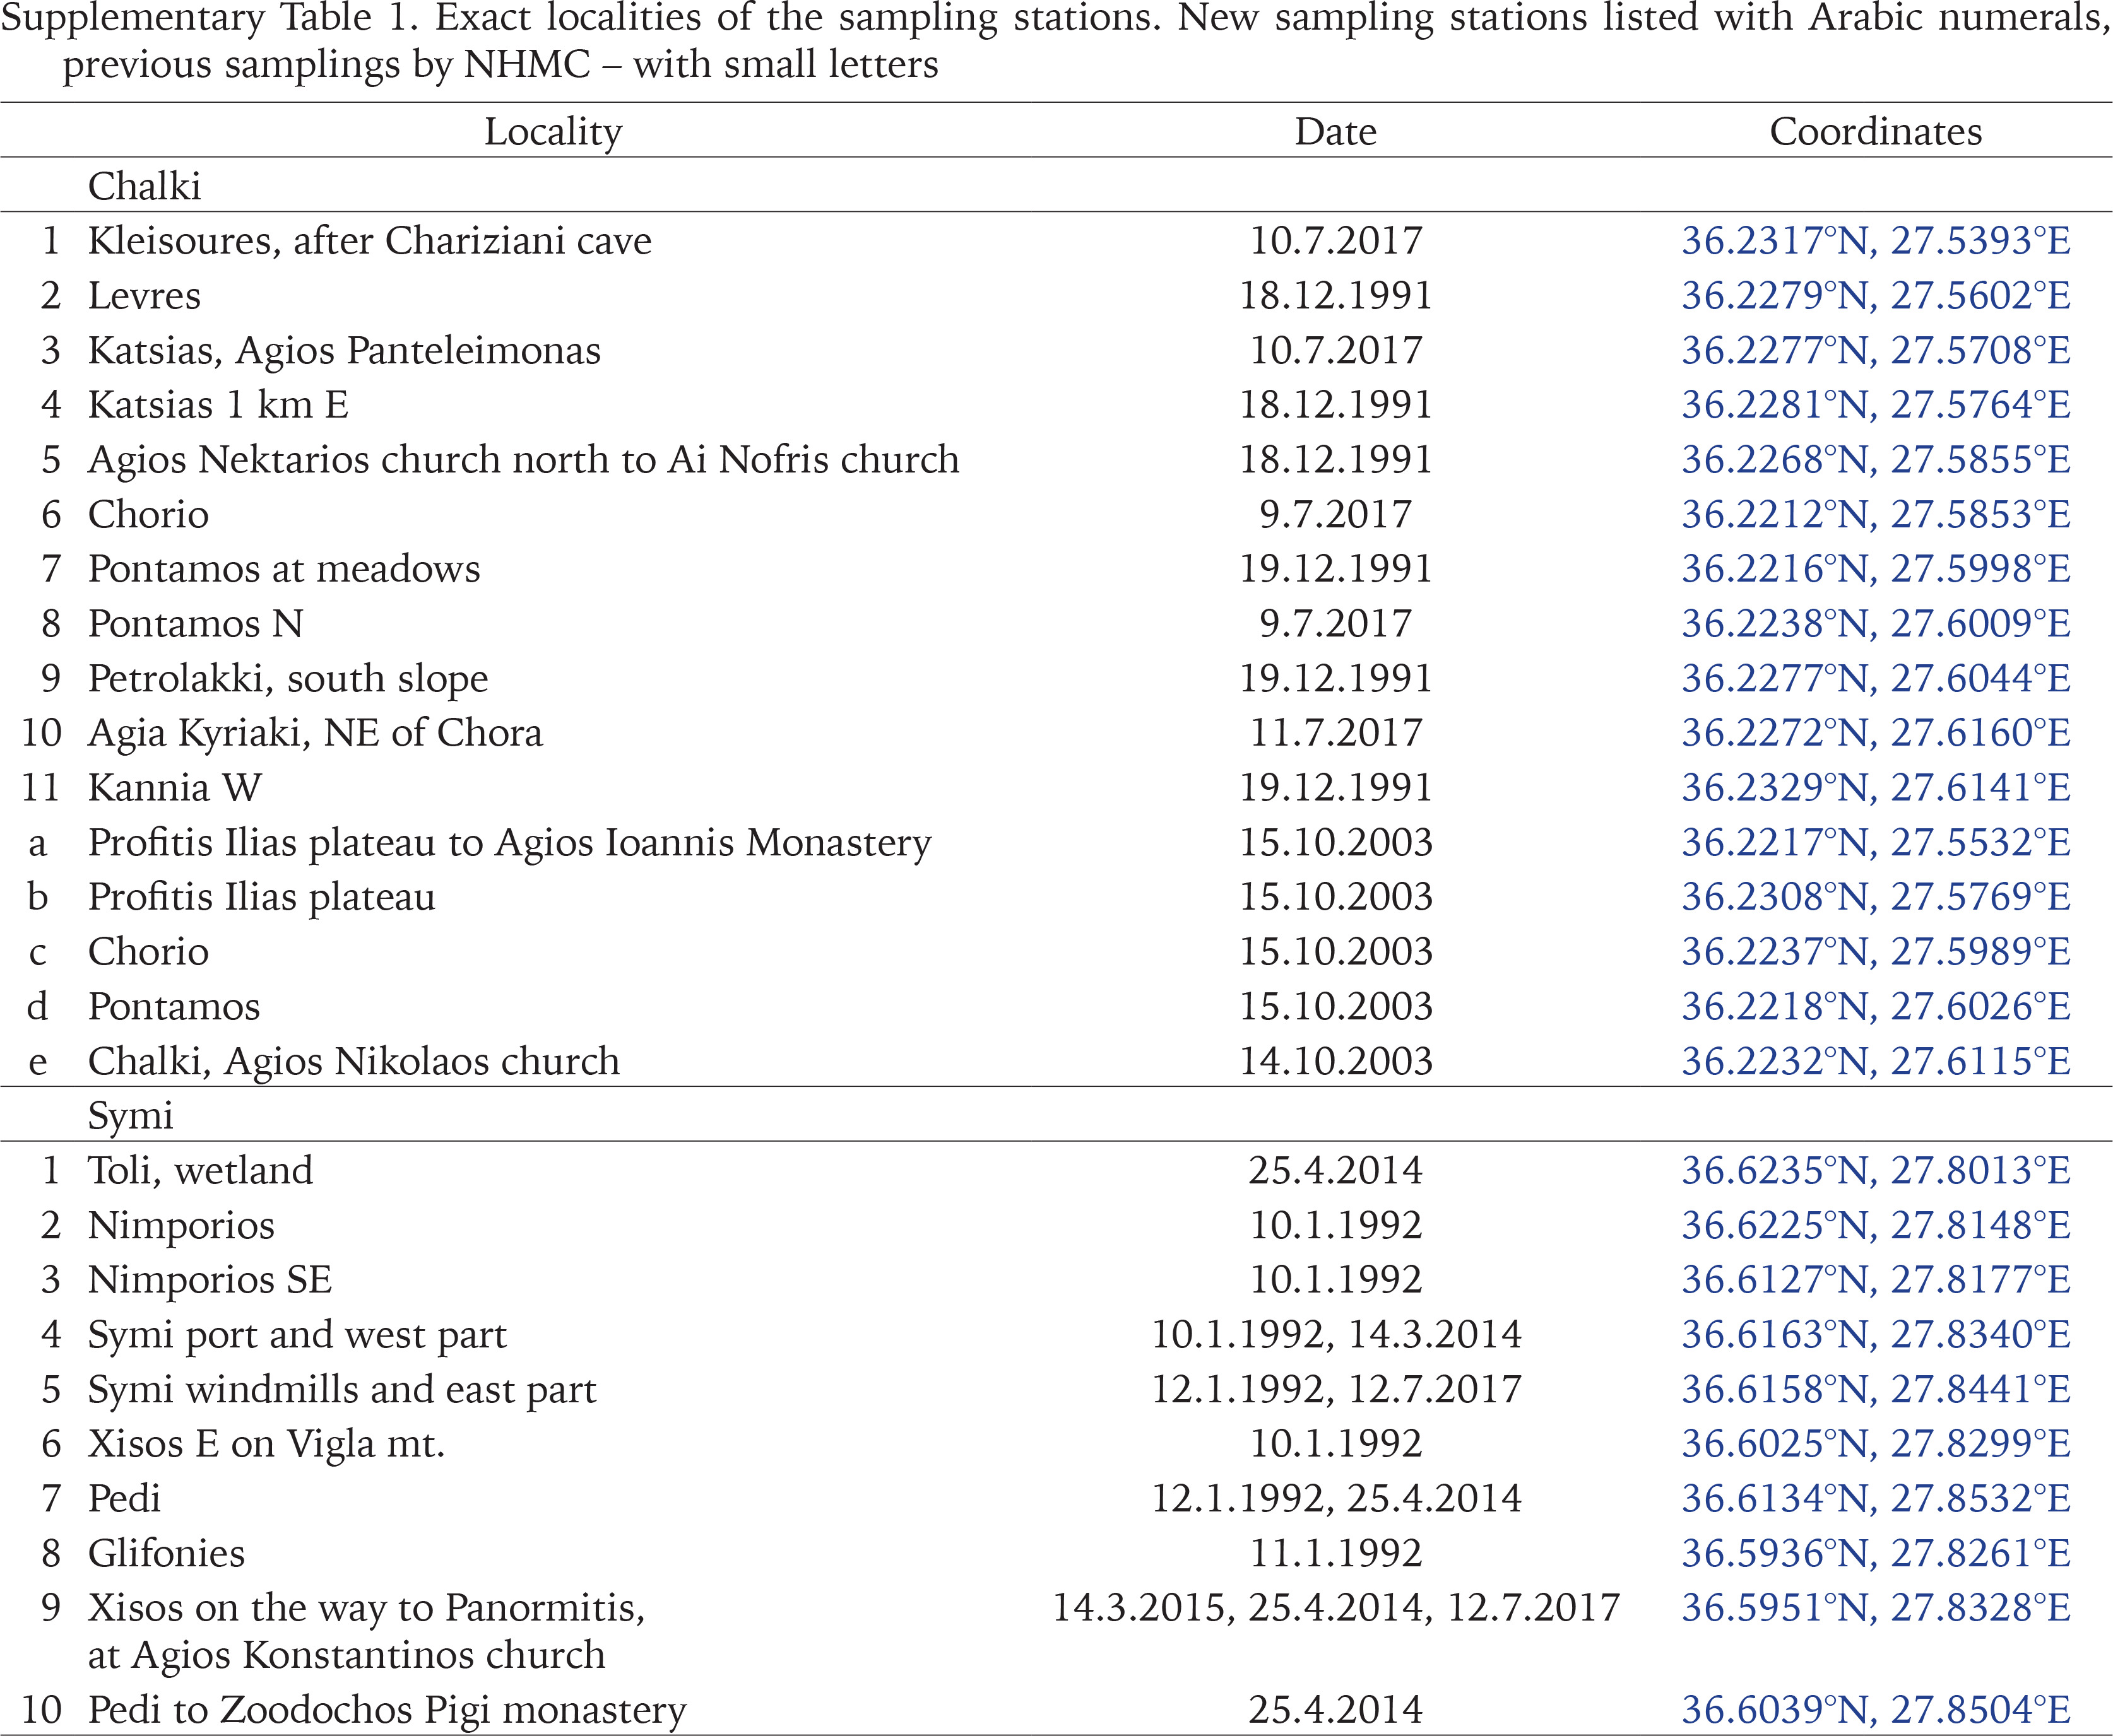Viewport: 2113px width, 1736px height.
Task: Click locality Katsias, Agios Panteleimonas
Action: pyautogui.click(x=344, y=352)
